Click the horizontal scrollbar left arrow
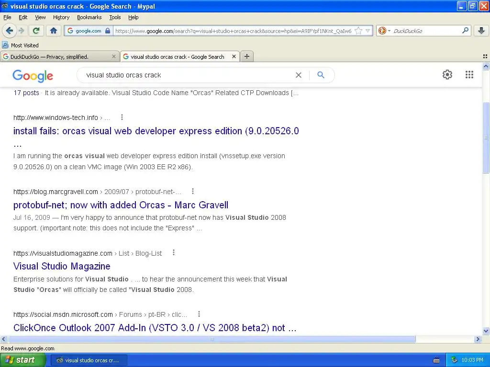490x367 pixels. (3, 339)
